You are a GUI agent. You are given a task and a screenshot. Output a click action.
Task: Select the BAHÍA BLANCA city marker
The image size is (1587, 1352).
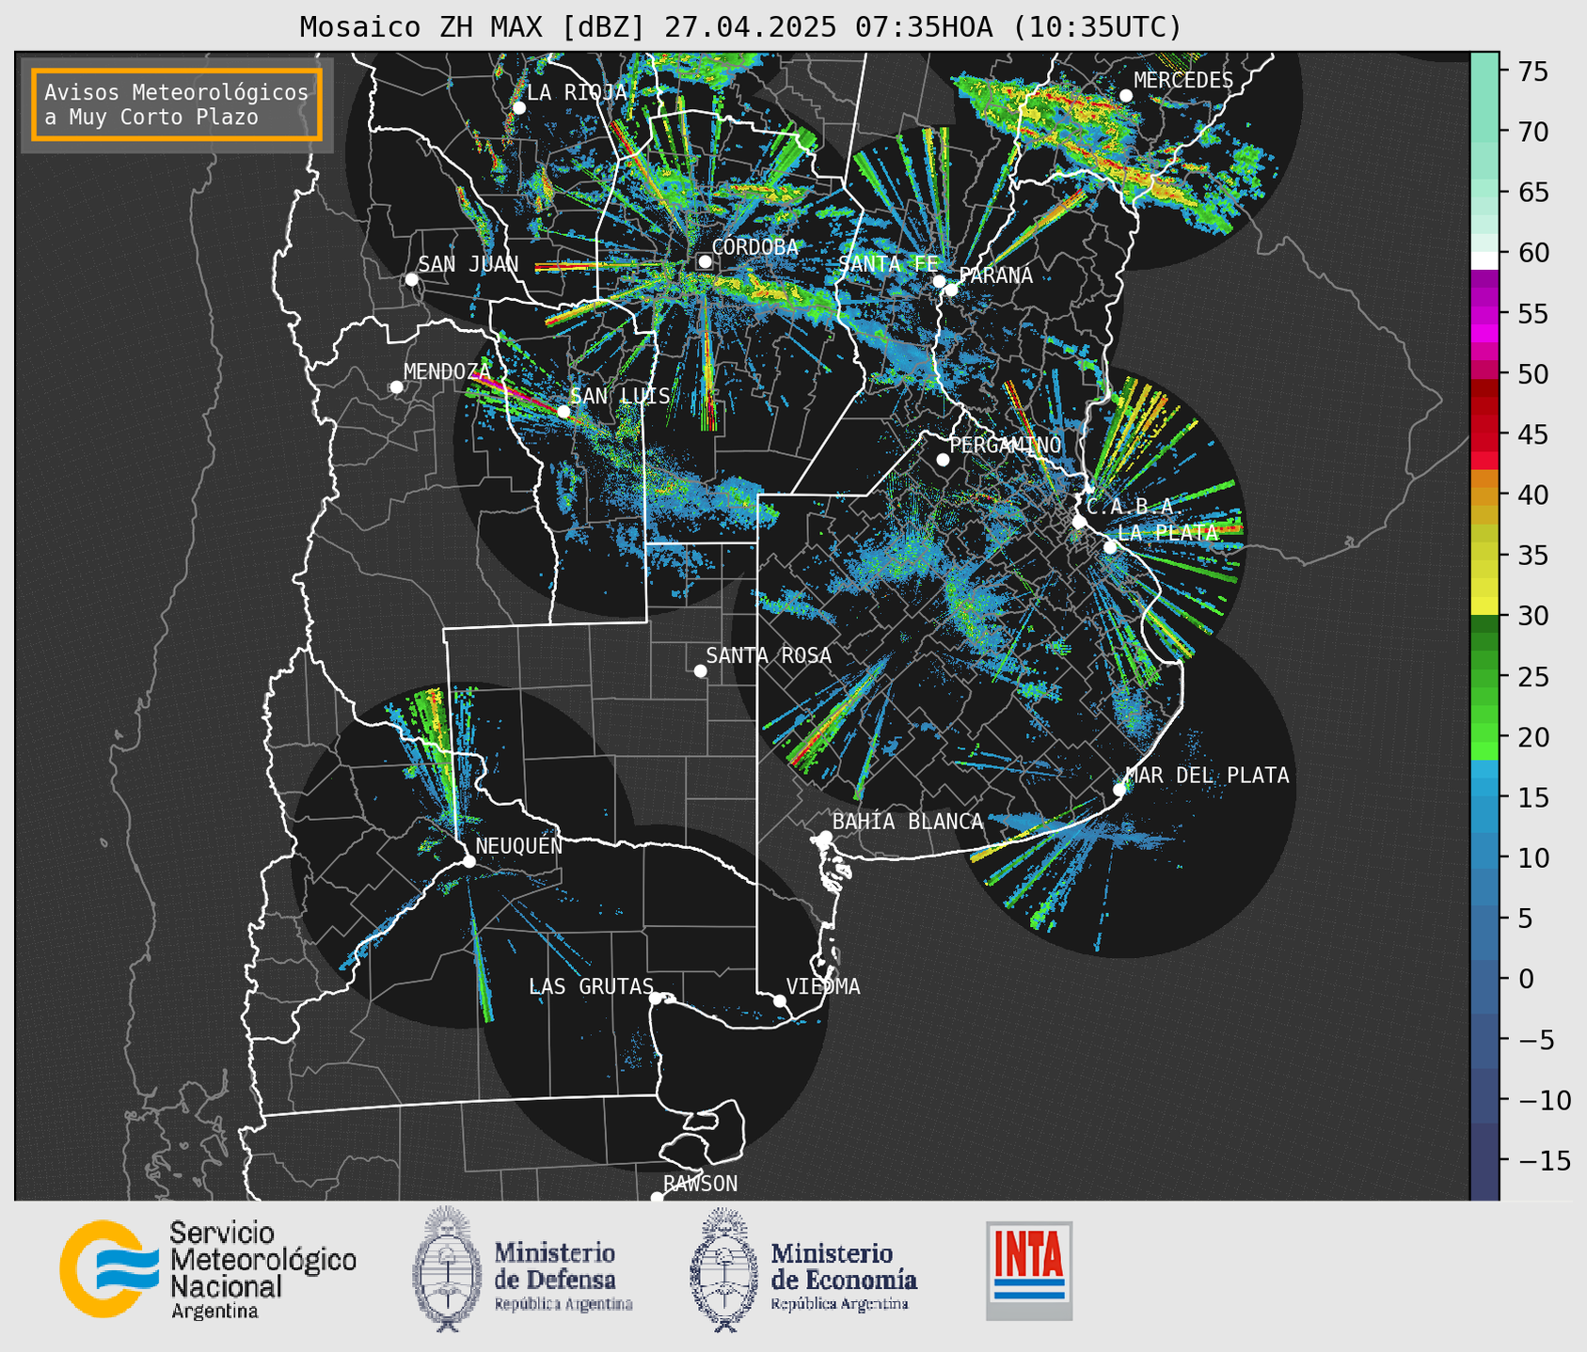pos(825,837)
